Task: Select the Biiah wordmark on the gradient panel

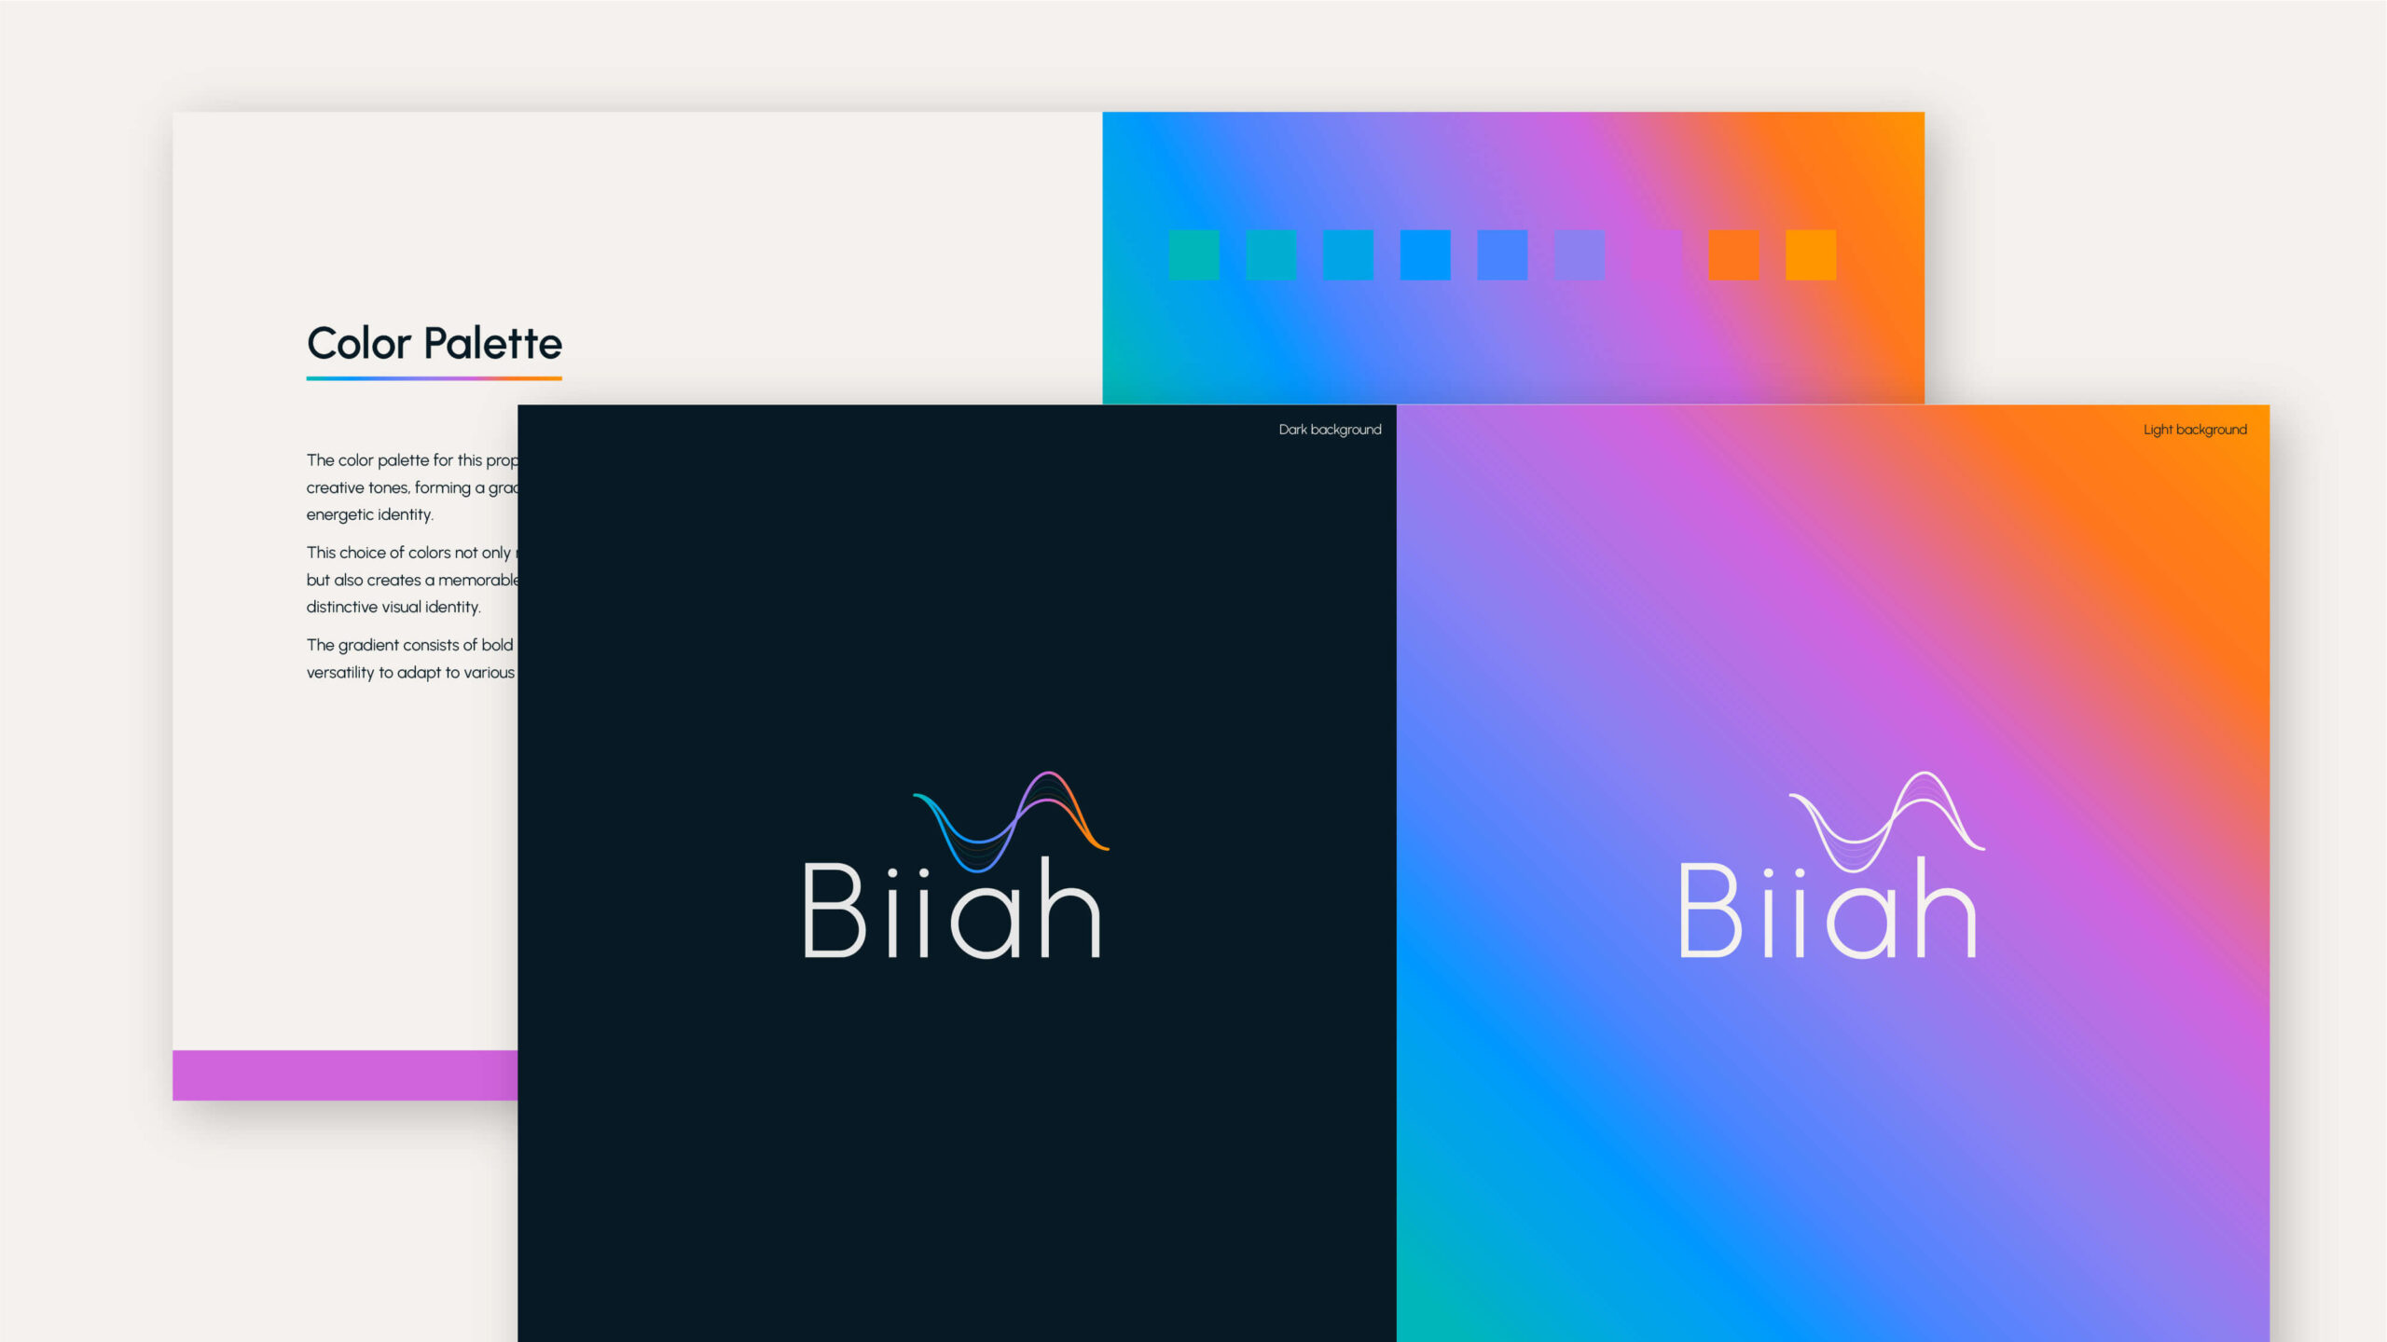Action: point(1828,908)
